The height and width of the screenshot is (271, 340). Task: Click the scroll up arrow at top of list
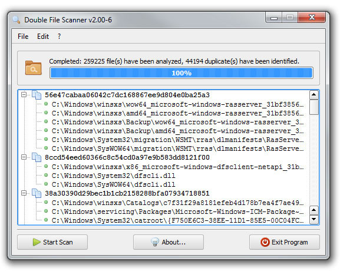(x=314, y=95)
